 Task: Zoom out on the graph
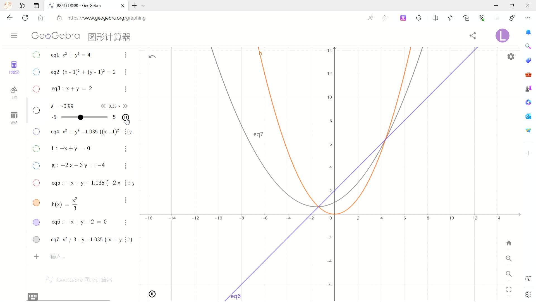pyautogui.click(x=509, y=274)
